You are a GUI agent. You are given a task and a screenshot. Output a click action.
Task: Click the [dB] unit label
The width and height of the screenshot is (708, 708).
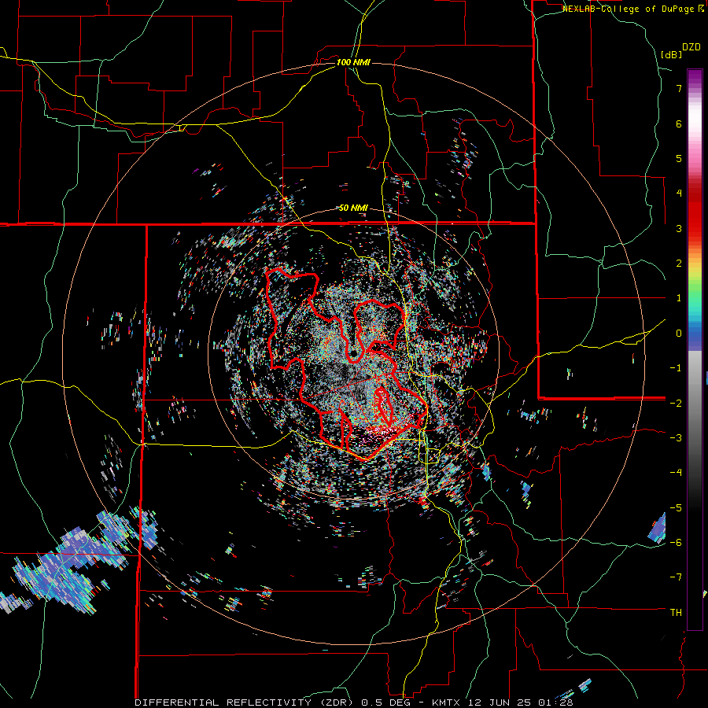(x=671, y=54)
